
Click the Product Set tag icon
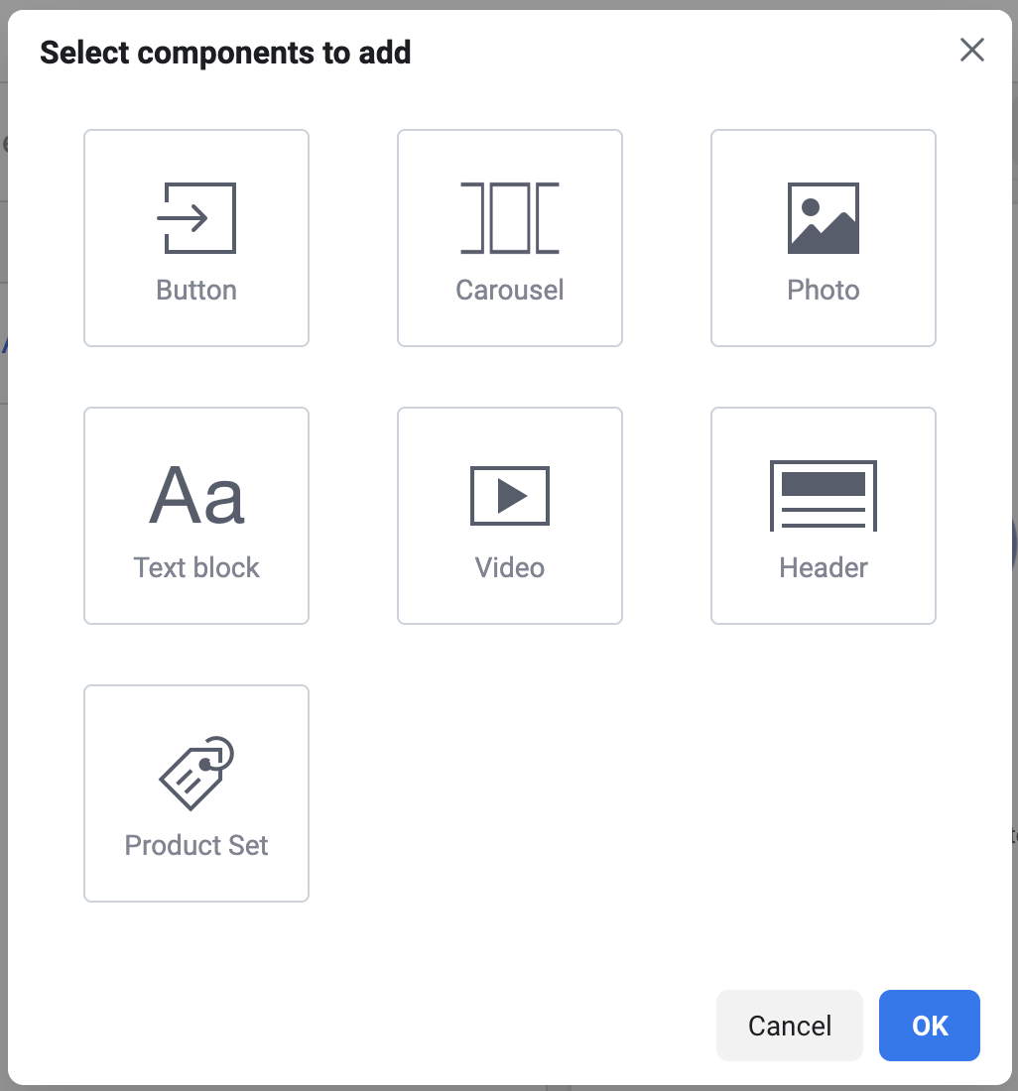pos(196,774)
